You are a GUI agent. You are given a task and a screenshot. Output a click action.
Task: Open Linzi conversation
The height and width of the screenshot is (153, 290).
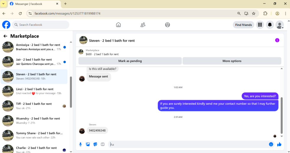[34, 91]
